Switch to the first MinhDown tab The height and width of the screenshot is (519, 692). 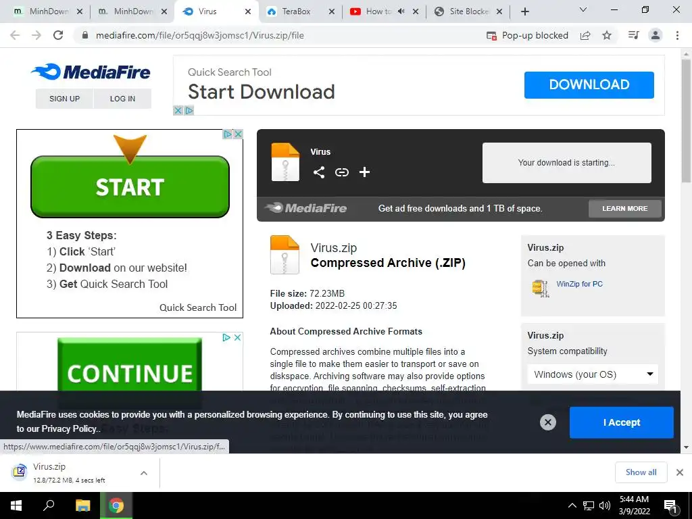tap(43, 11)
